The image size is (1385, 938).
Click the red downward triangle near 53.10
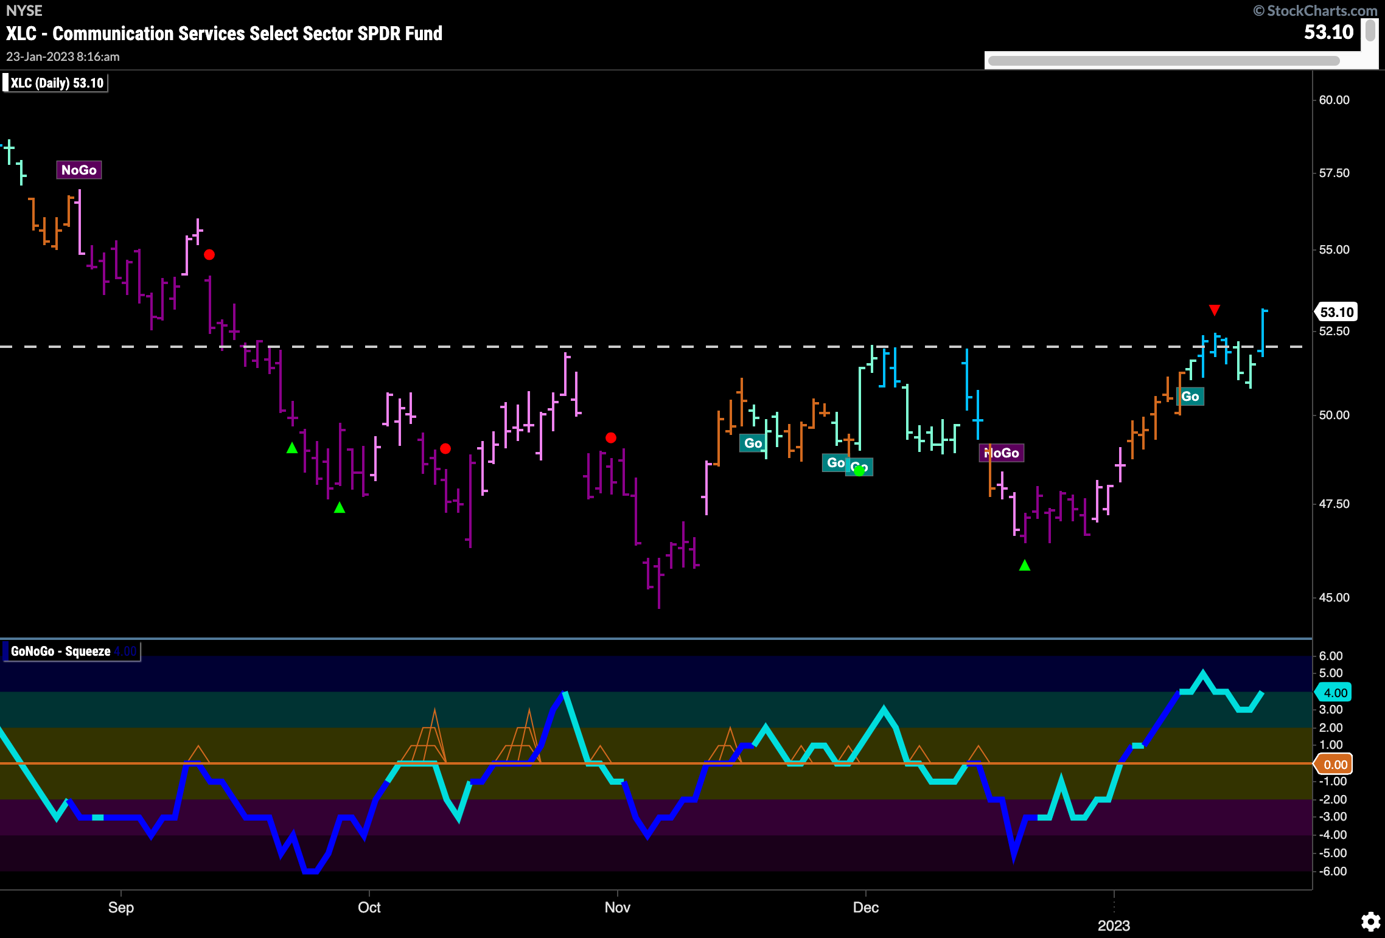(x=1215, y=310)
